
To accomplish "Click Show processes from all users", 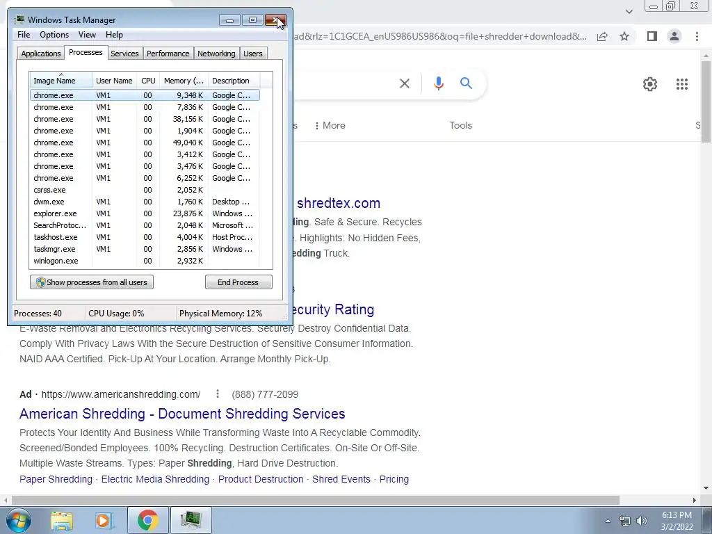I will click(92, 282).
